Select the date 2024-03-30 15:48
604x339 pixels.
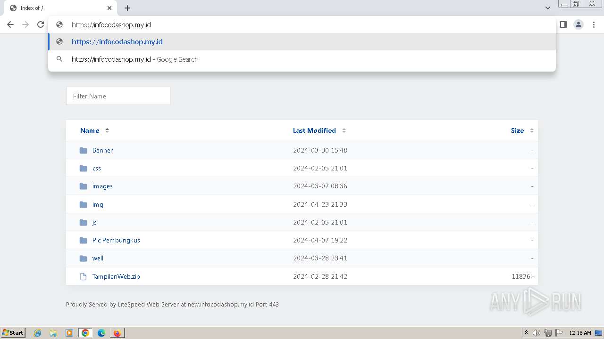coord(320,150)
